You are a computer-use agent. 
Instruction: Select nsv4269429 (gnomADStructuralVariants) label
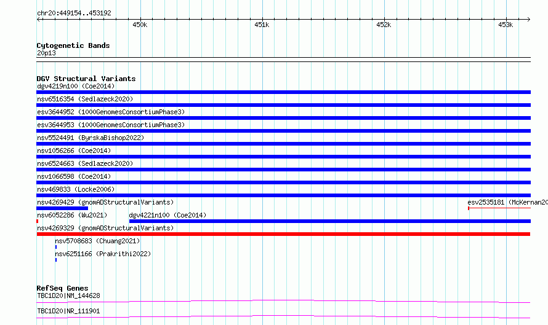[105, 202]
